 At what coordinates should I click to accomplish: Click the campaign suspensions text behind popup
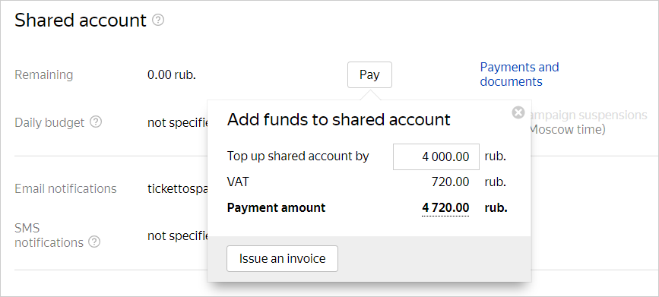[x=589, y=115]
